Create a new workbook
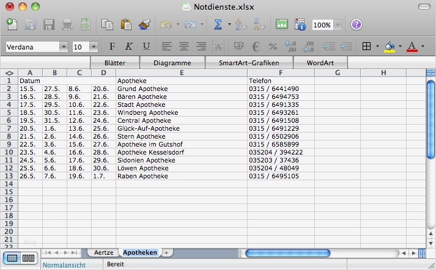Screen dimensions: 436x270 12,24
